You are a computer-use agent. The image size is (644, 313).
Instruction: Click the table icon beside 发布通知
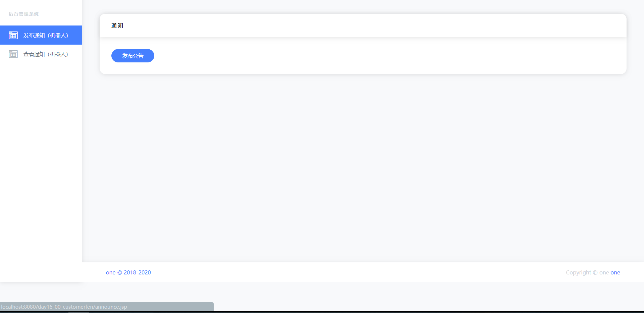[x=13, y=35]
